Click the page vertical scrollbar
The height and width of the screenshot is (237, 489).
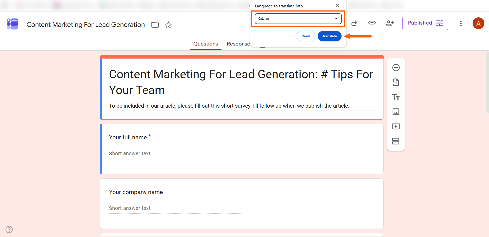pyautogui.click(x=487, y=82)
